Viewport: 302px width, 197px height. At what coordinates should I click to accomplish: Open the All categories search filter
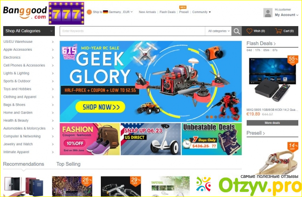click(x=219, y=31)
